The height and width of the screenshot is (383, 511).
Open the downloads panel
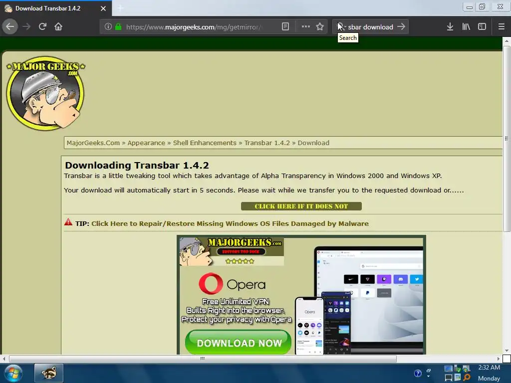pos(450,27)
